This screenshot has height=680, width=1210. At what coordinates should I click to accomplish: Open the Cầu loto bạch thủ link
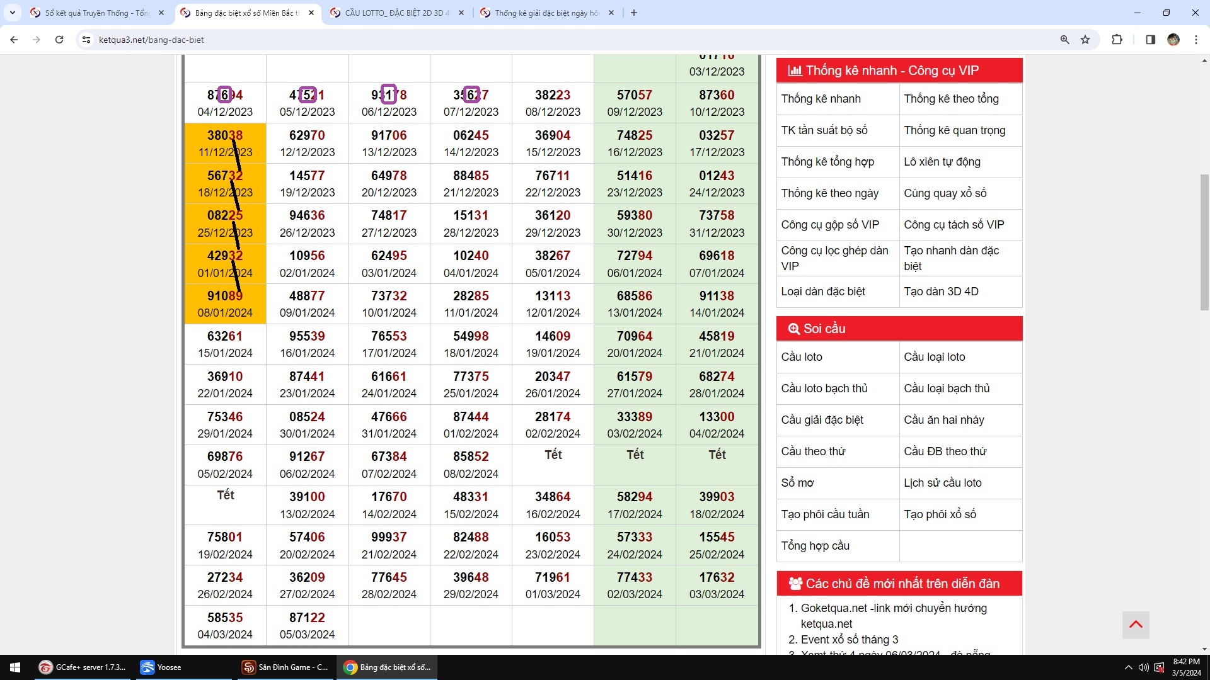point(824,388)
